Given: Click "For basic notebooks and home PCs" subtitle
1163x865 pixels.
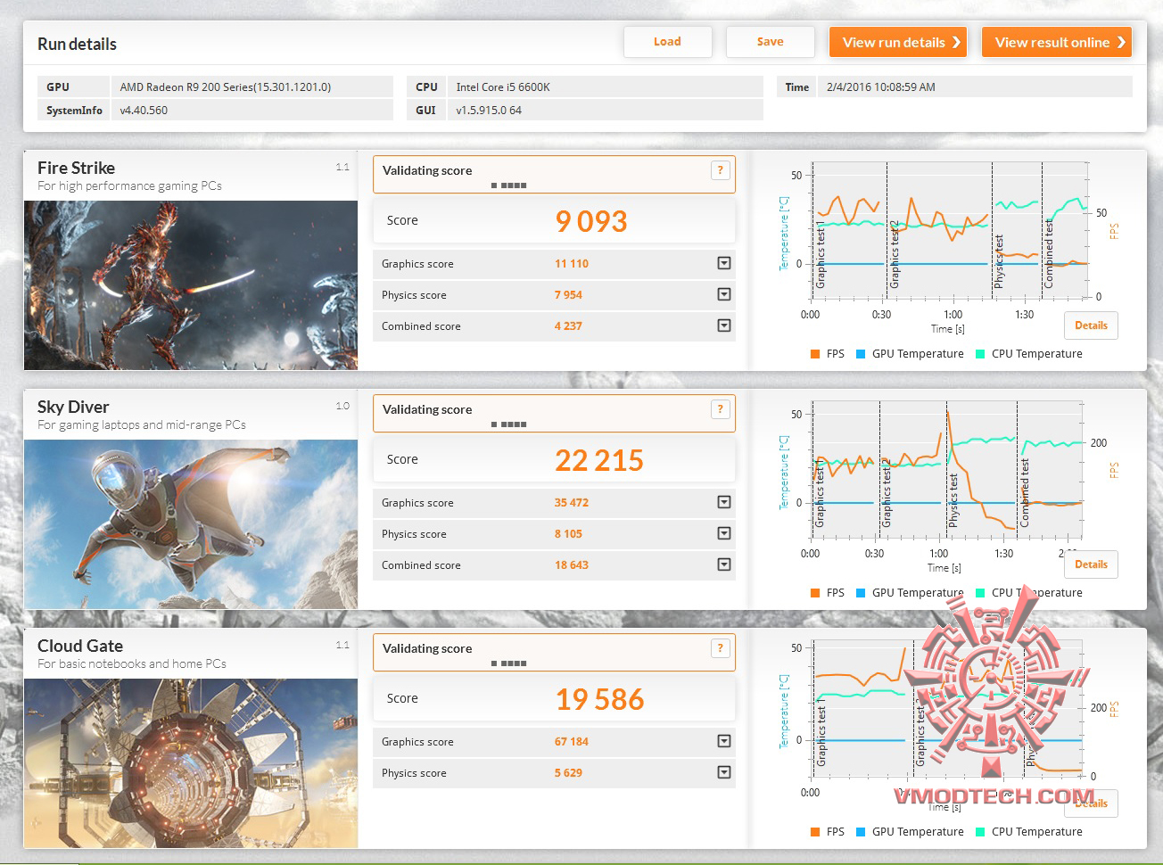Looking at the screenshot, I should click(x=132, y=664).
